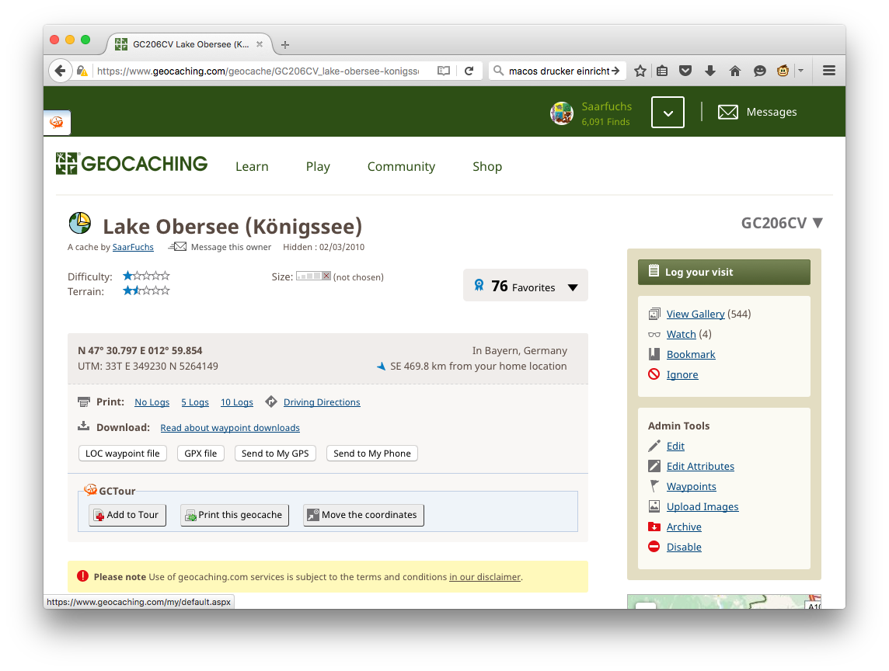This screenshot has width=889, height=671.
Task: Click Send to My GPS
Action: [x=275, y=454]
